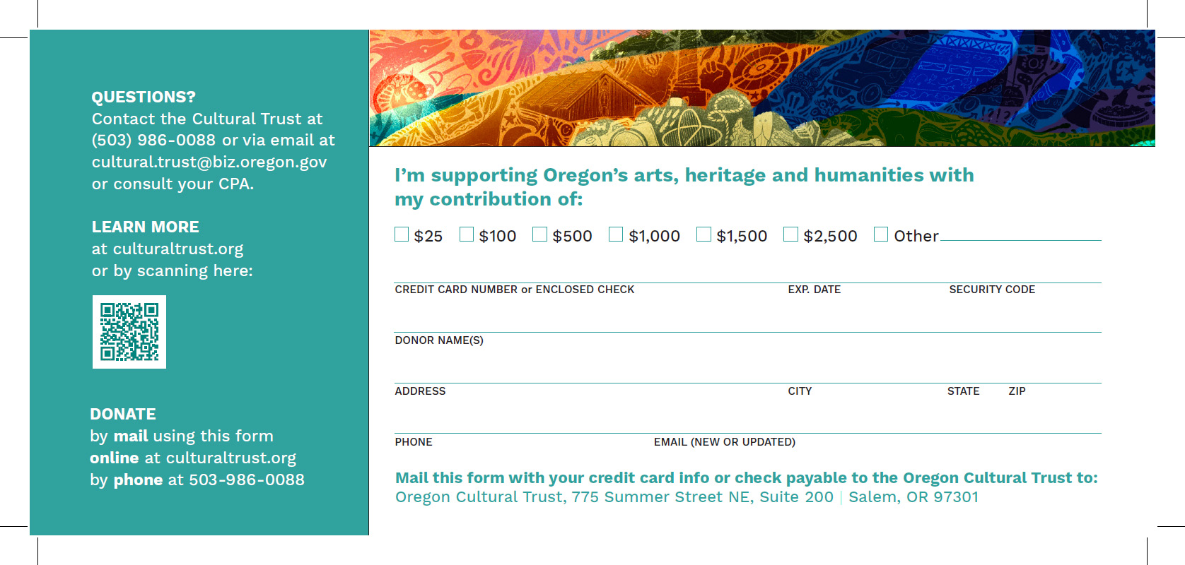
Task: Click the SECURITY CODE field
Action: click(1025, 271)
